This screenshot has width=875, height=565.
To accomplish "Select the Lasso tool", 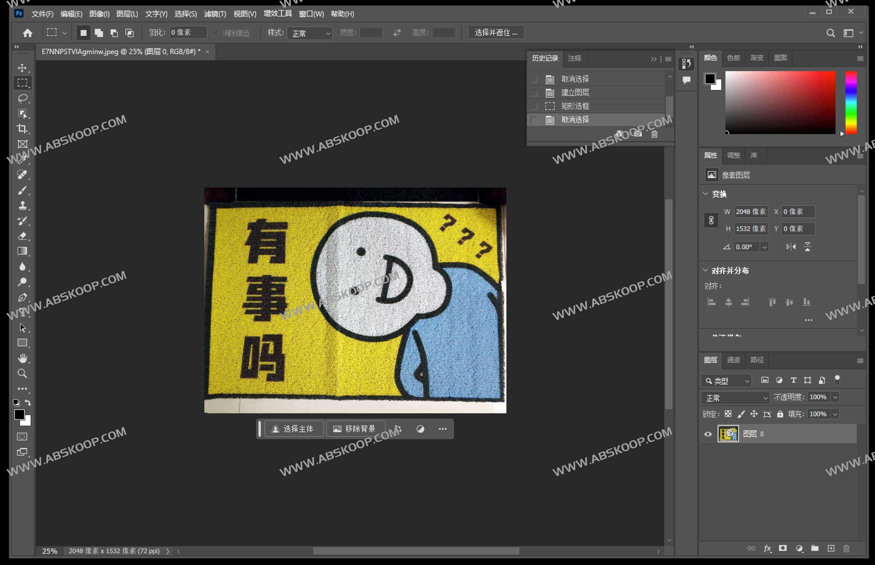I will point(23,98).
